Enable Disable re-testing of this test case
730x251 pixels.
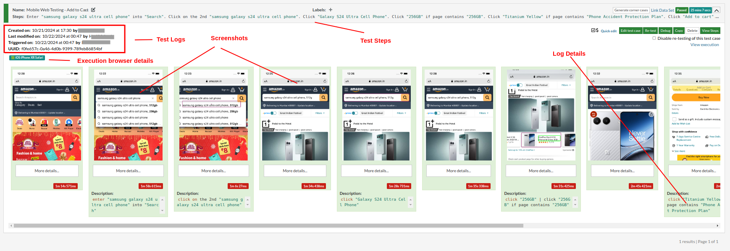(654, 38)
